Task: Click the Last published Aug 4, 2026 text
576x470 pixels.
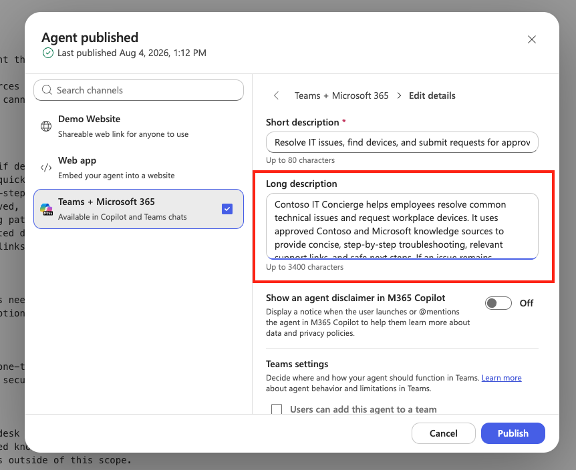Action: click(132, 53)
